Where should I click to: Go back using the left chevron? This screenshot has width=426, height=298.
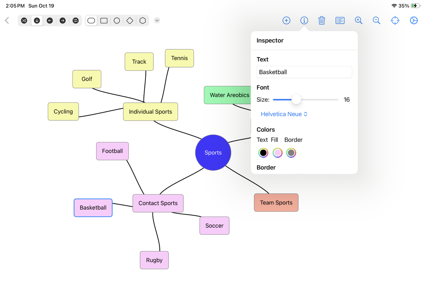(7, 20)
